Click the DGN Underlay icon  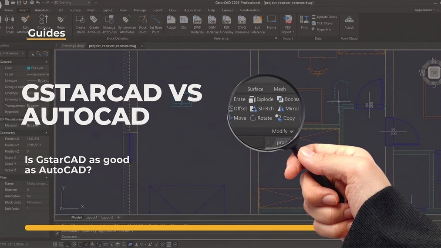(x=212, y=20)
